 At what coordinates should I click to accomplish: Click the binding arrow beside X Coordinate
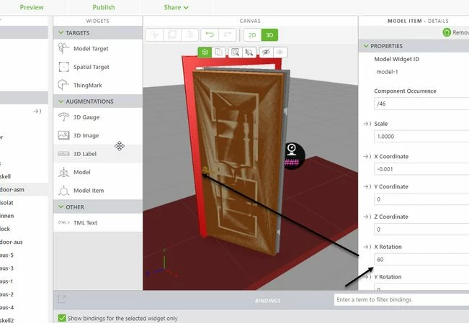pos(367,157)
